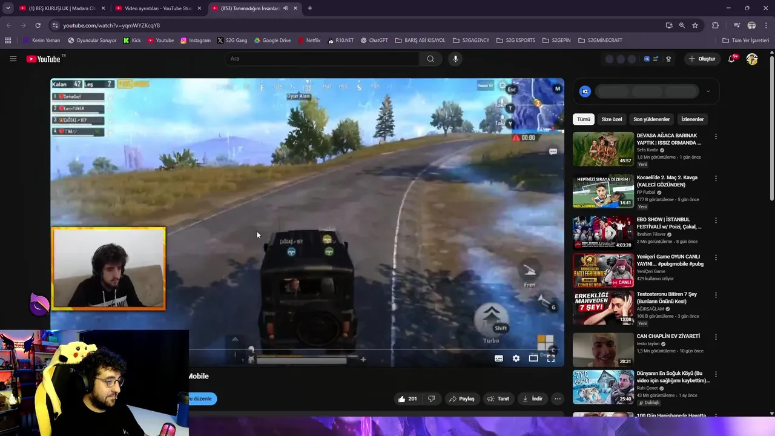Go to the YouTube home logo
This screenshot has height=436, width=775.
click(44, 59)
